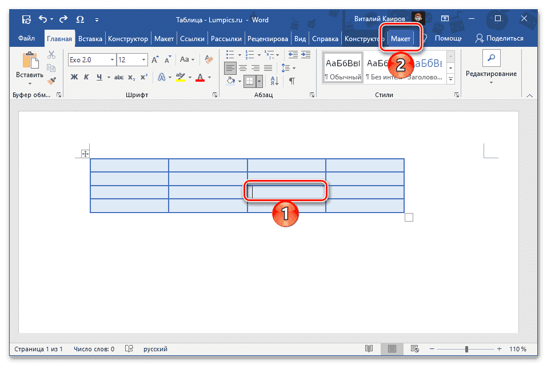This screenshot has height=365, width=547.
Task: Select the Обычный style
Action: (x=343, y=67)
